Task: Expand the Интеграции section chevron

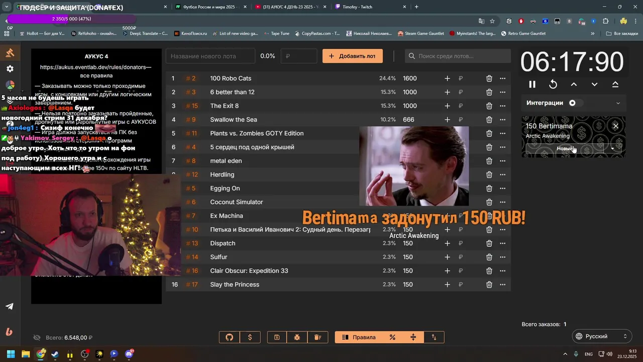Action: 618,103
